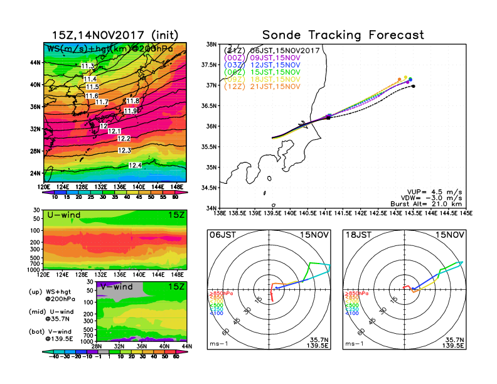
Task: Click the "(up) WS+hgt @200hPa" caption
Action: coord(52,296)
